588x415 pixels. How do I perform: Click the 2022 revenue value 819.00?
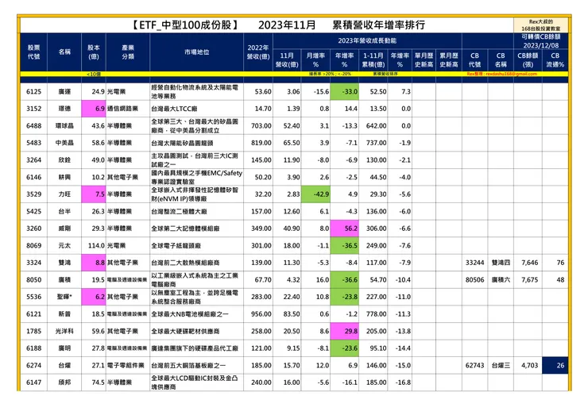(261, 143)
